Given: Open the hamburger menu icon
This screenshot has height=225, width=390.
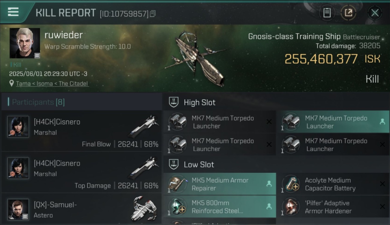Looking at the screenshot, I should click(13, 12).
